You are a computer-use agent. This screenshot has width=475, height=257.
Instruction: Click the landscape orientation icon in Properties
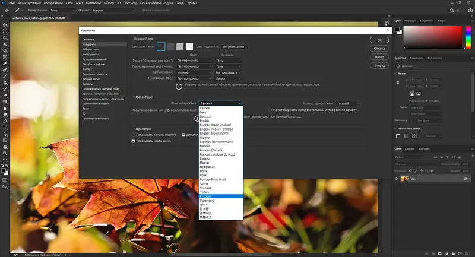(419, 94)
